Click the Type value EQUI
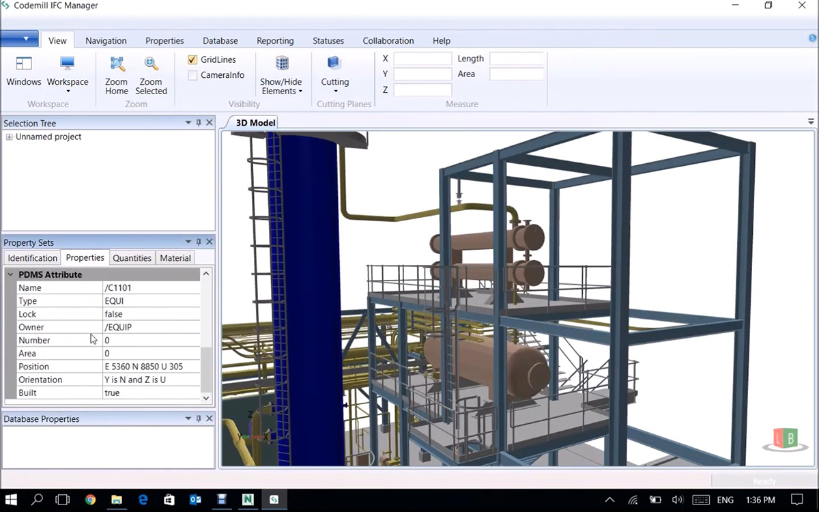This screenshot has width=819, height=512. click(152, 301)
